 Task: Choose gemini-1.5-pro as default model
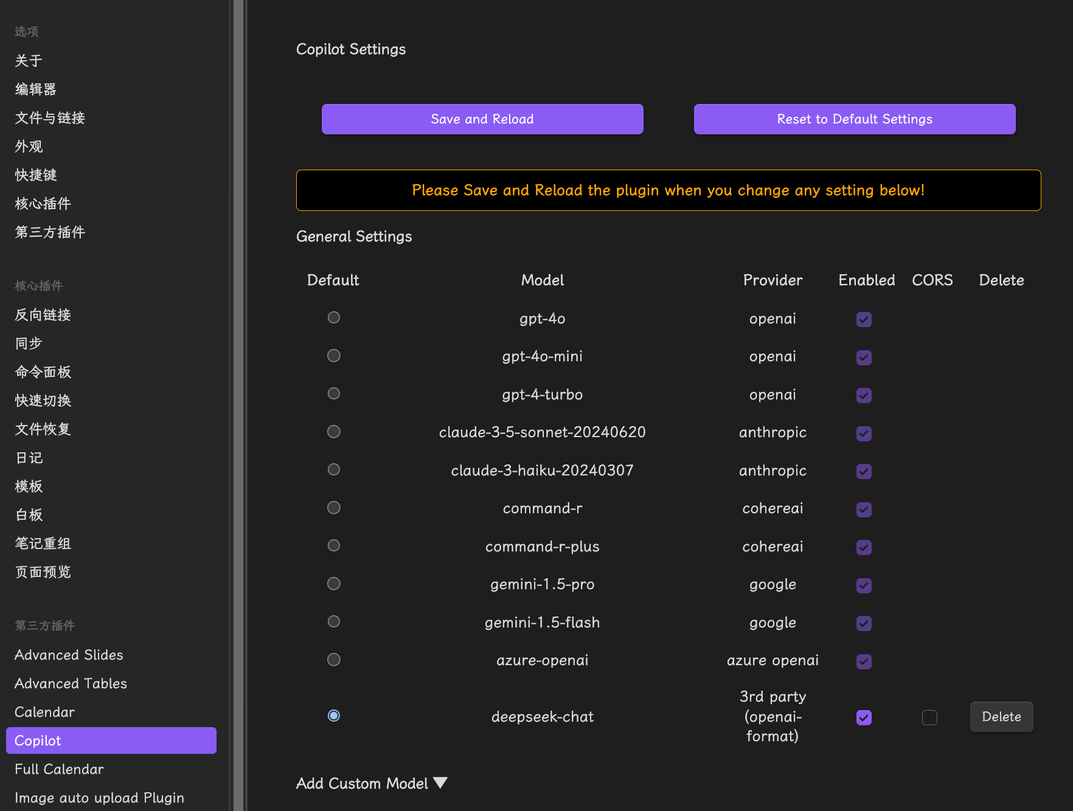333,584
